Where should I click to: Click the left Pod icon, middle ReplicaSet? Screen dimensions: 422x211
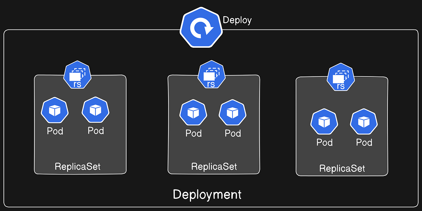pos(193,113)
